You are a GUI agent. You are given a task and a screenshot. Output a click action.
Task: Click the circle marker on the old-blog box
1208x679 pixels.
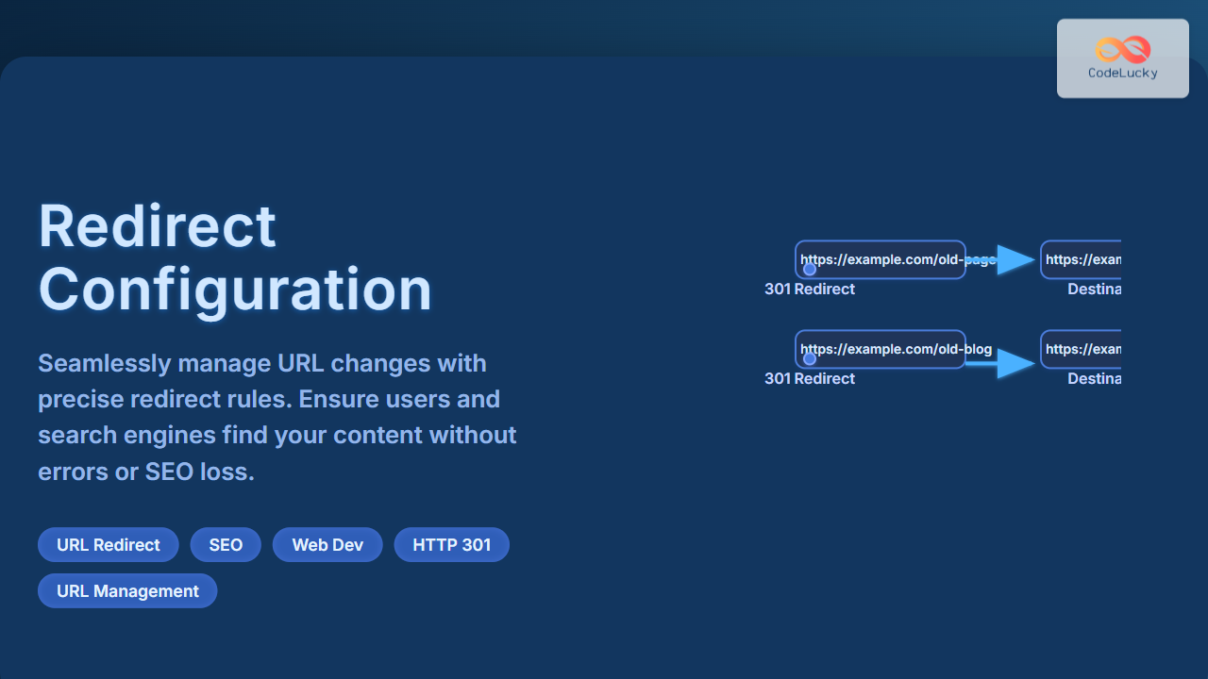(809, 359)
